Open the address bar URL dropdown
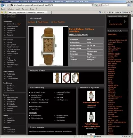This screenshot has height=138, width=133. 92,5
